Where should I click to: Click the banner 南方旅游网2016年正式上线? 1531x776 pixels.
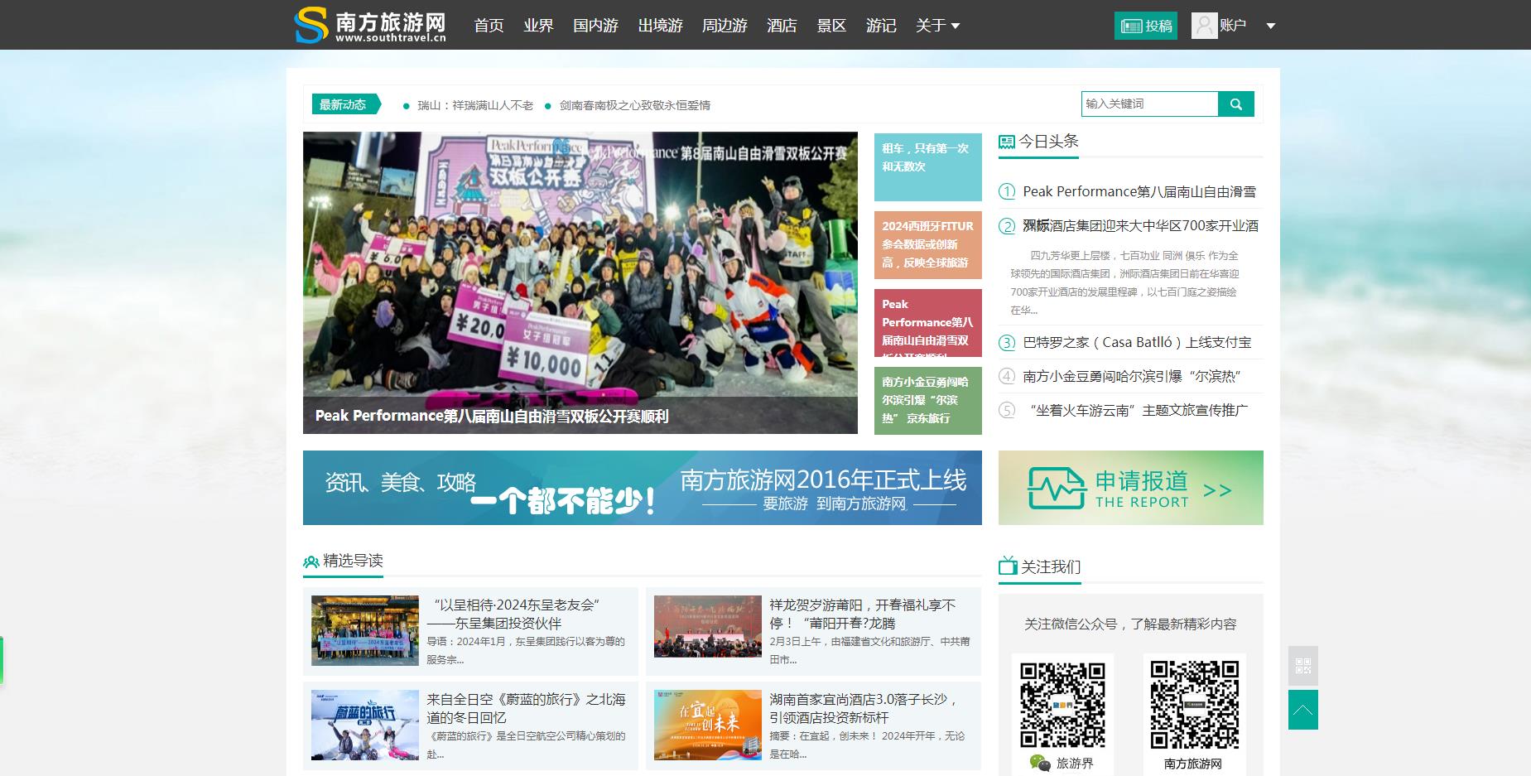[643, 488]
